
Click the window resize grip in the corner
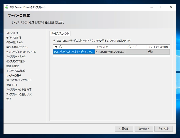175,133
